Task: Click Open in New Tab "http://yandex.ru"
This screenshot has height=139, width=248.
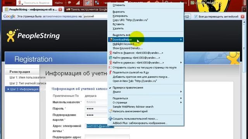Action: [x=135, y=81]
